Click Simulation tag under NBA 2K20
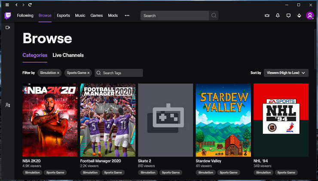 coord(33,172)
